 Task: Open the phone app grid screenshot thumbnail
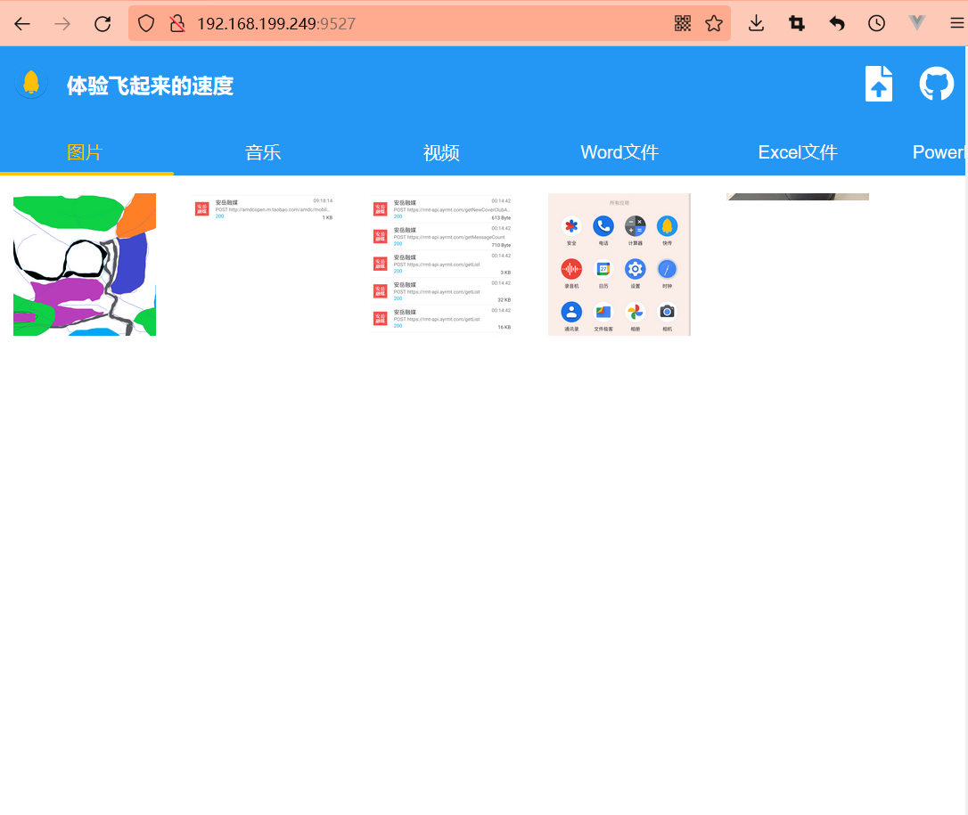(x=619, y=265)
